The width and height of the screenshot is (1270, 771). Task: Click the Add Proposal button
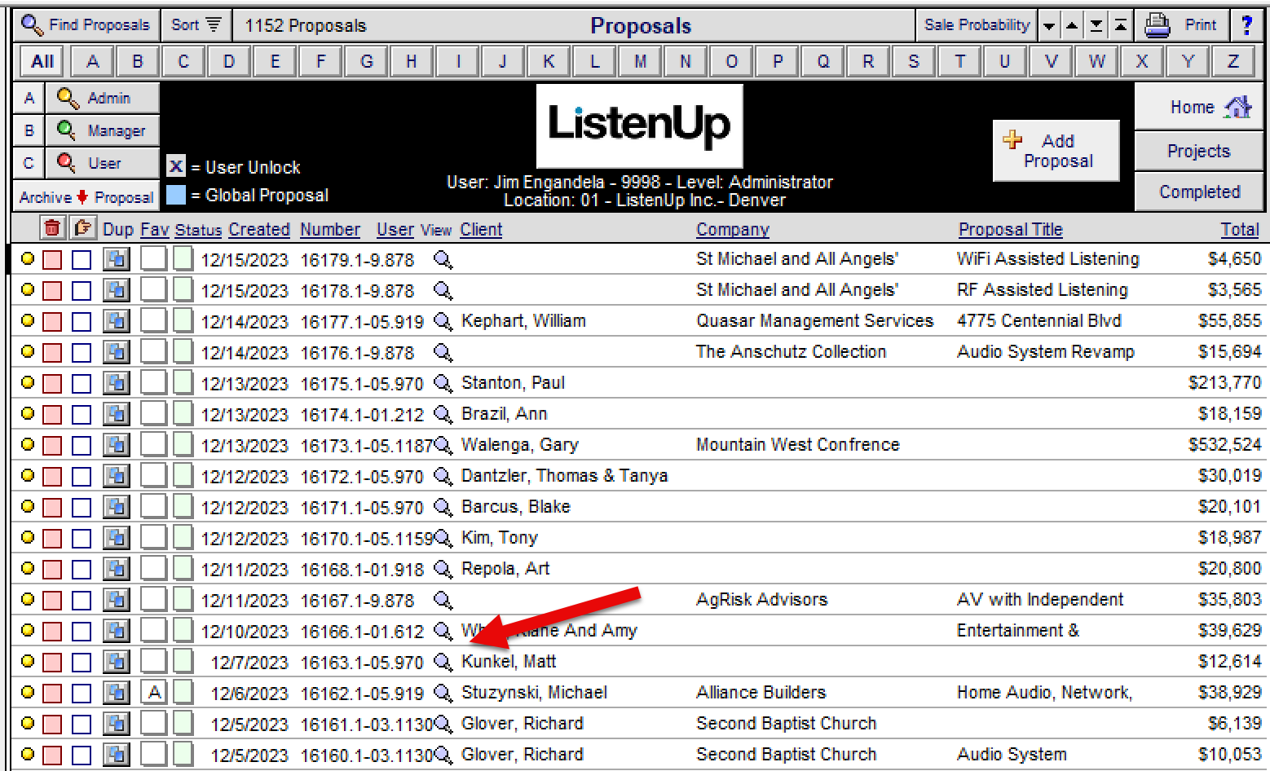1056,151
